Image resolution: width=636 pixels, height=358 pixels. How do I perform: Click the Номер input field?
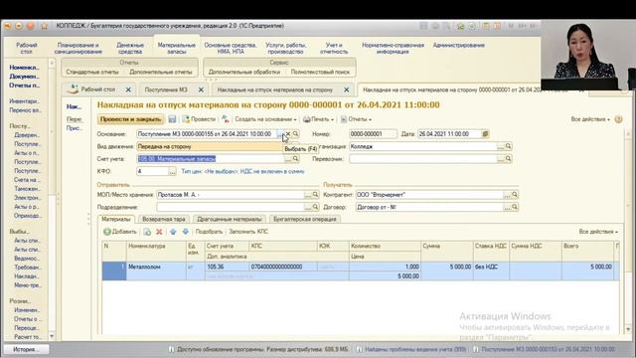pos(373,134)
